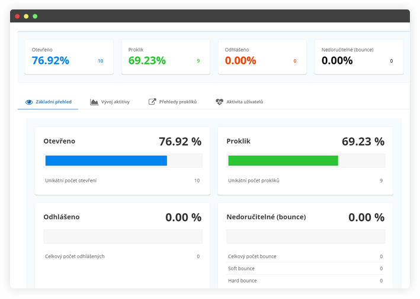Viewport: 420px width, 299px height.
Task: Select the top Otevřeno 76.92% summary card
Action: (69, 57)
